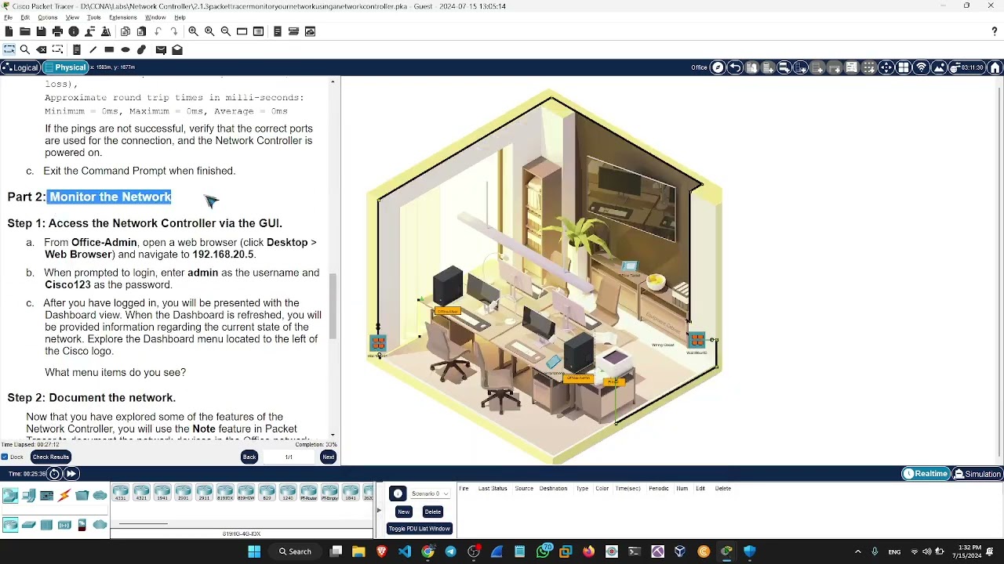Viewport: 1004px width, 564px height.
Task: Click the Destination column header
Action: coord(553,489)
